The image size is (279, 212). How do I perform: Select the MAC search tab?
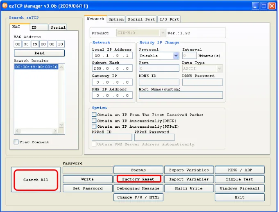[19, 27]
